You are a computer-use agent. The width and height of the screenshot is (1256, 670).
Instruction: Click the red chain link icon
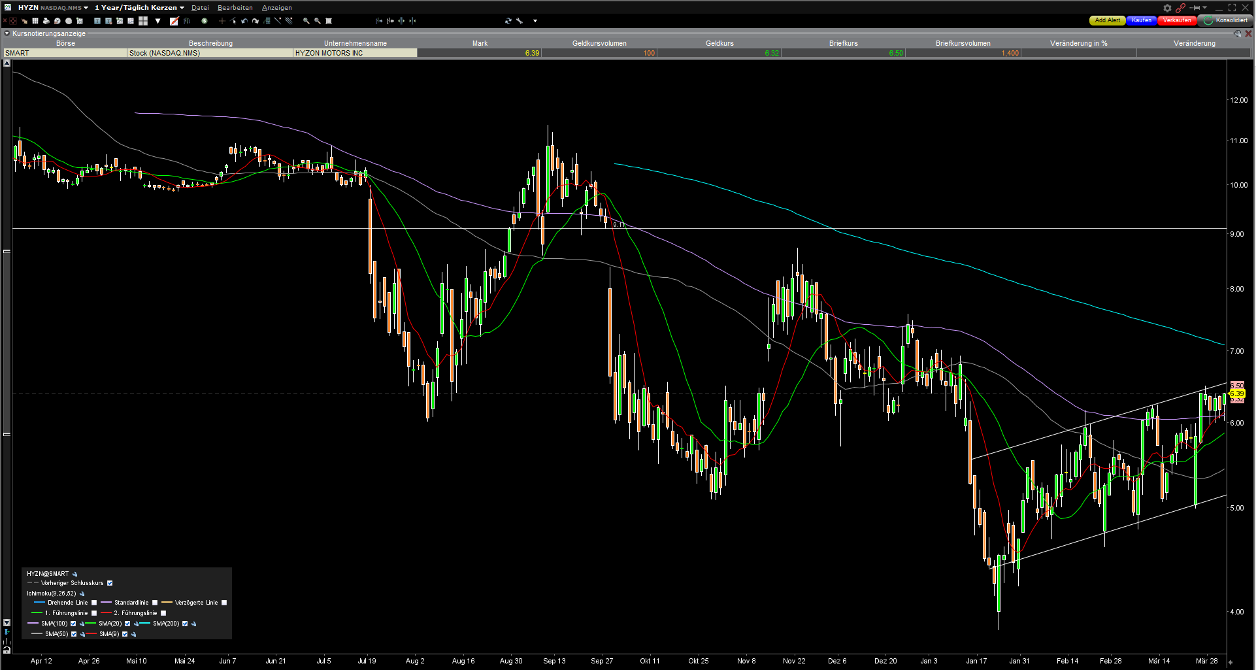click(1180, 8)
